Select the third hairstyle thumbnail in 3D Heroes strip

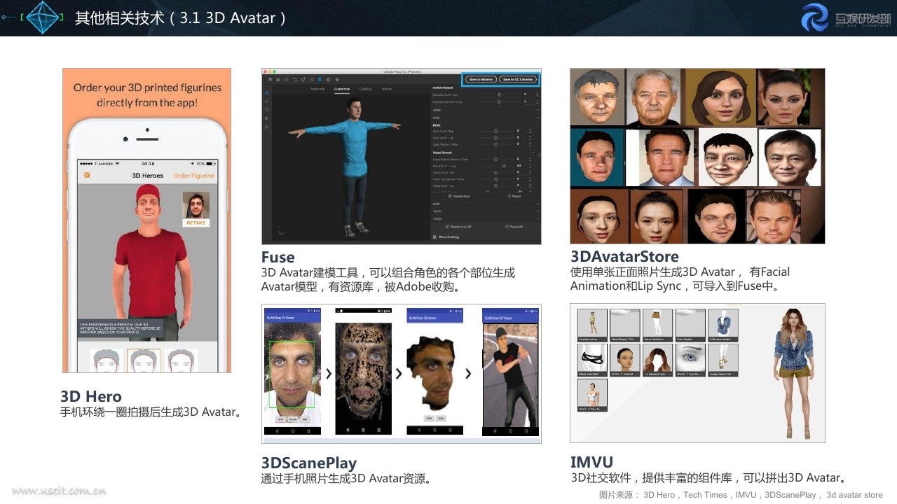coord(181,360)
